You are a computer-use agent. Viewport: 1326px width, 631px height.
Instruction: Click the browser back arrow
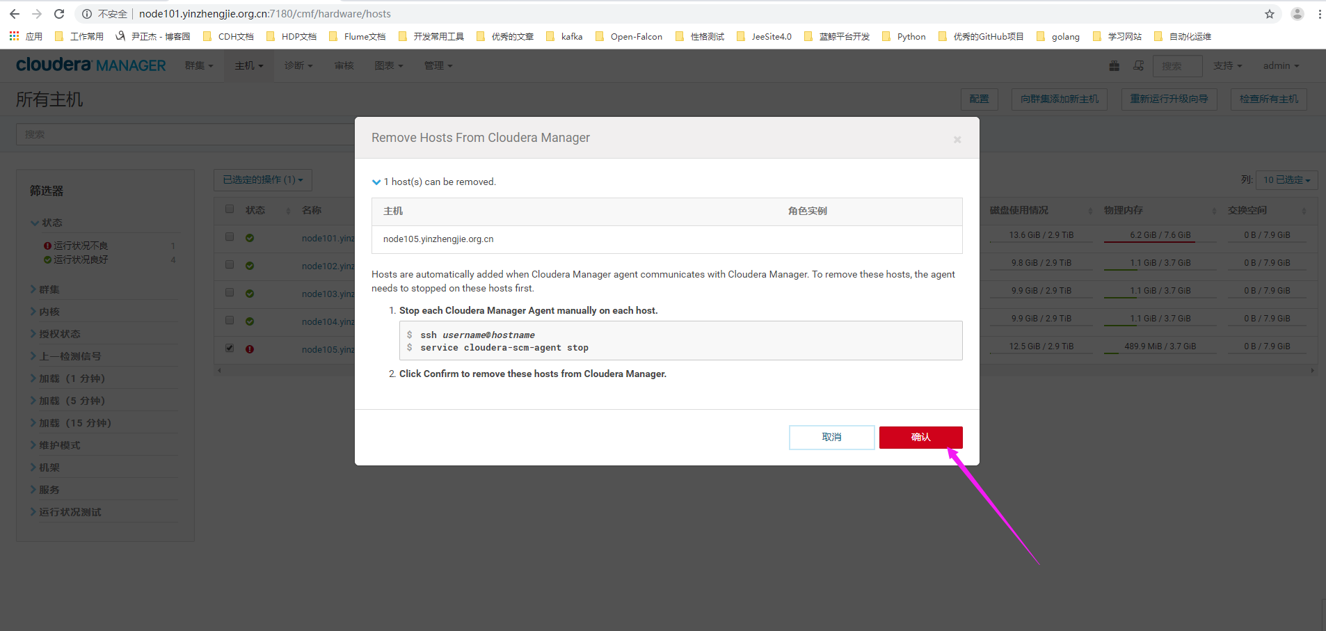pos(15,14)
